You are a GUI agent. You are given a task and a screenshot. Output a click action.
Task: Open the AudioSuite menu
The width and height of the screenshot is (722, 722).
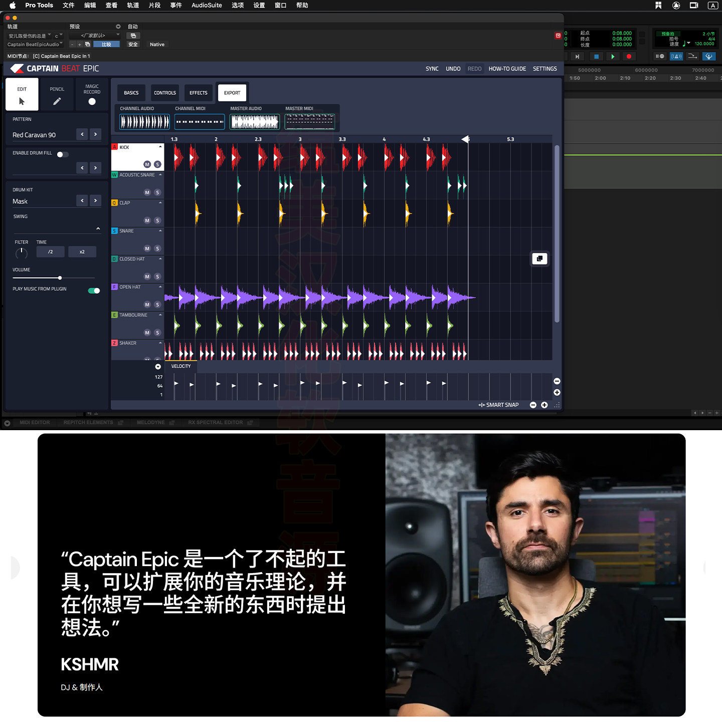[207, 6]
